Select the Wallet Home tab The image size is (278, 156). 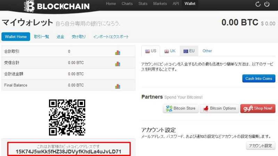[x=16, y=37]
